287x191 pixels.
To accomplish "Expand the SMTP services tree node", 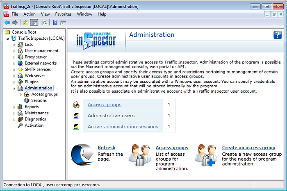I will coord(14,70).
